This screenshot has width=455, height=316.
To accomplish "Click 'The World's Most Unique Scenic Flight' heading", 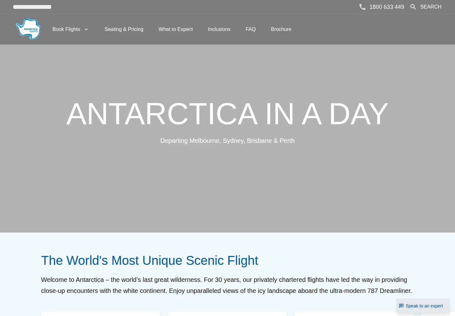I will (x=149, y=260).
